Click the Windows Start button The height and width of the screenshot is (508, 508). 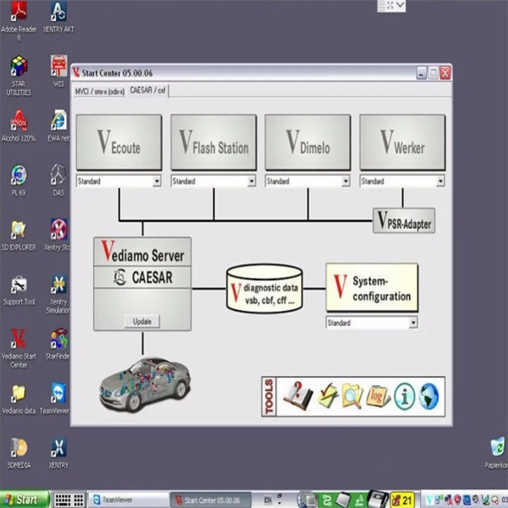point(25,500)
